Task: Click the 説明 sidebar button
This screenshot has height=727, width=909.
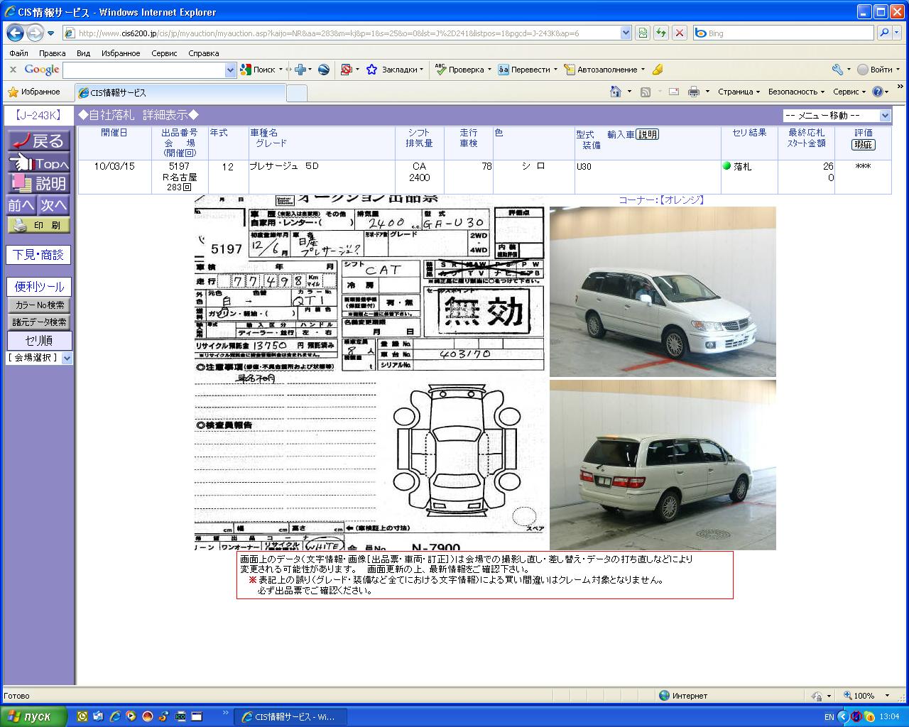Action: pos(39,183)
